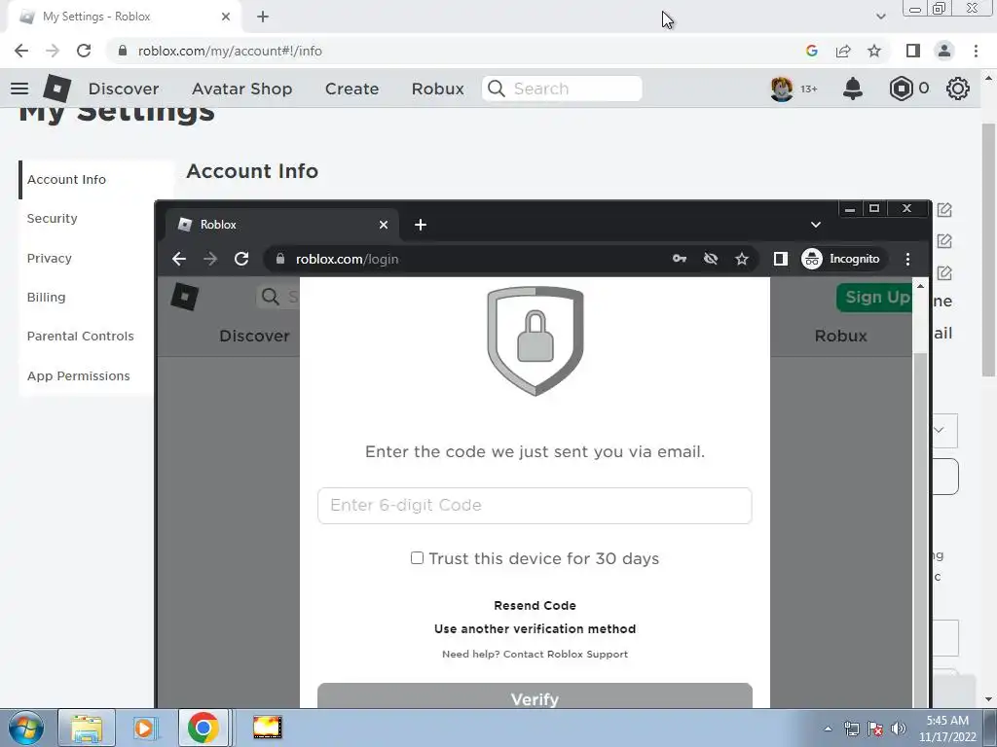The width and height of the screenshot is (997, 747).
Task: Open new tab in background Chrome window
Action: pyautogui.click(x=263, y=17)
